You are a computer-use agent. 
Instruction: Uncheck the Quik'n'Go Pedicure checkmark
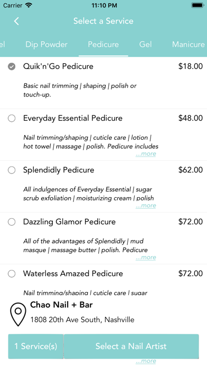12,67
